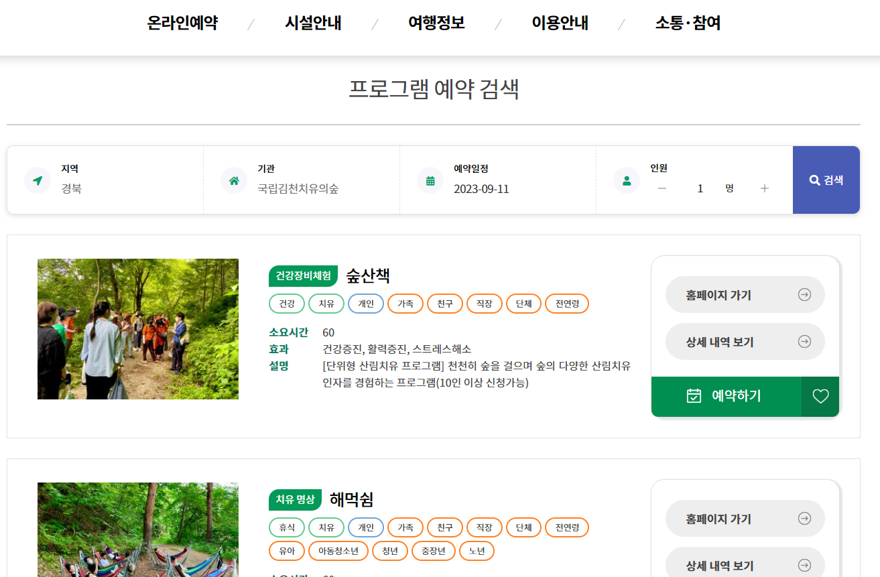The height and width of the screenshot is (577, 880).
Task: Click the 전연령 tag under 해먹쉼
Action: (x=567, y=527)
